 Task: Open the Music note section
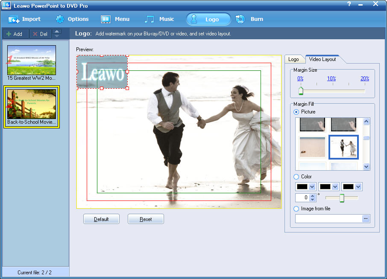(x=150, y=19)
